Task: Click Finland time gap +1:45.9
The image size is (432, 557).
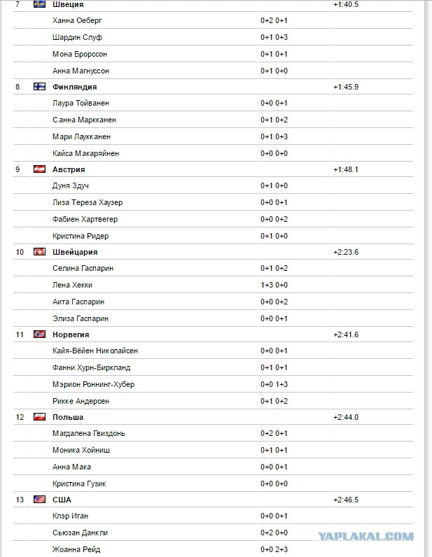Action: coord(346,87)
